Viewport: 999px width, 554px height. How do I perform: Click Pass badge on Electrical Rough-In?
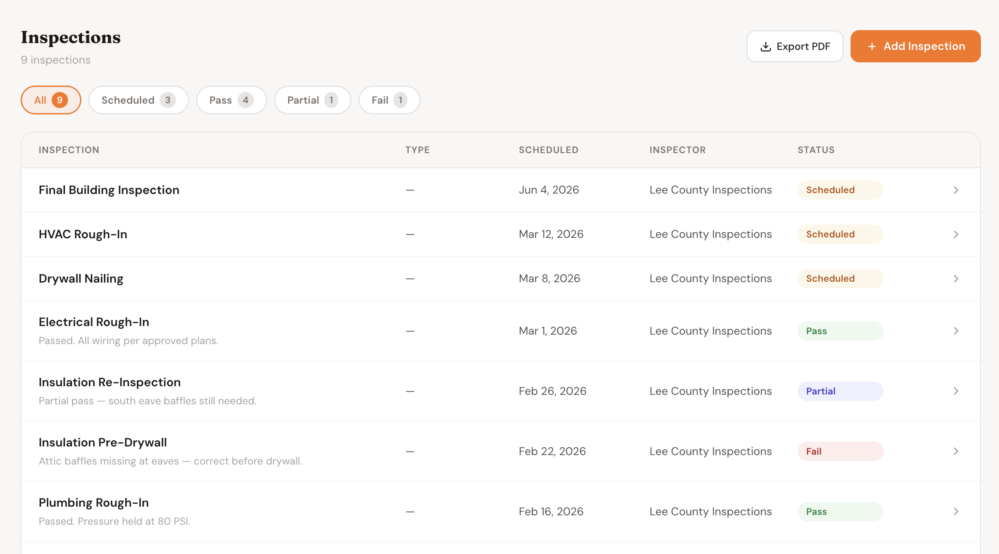tap(840, 331)
